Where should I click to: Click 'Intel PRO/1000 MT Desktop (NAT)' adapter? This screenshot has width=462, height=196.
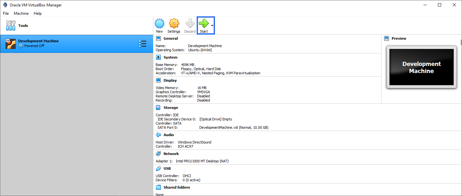click(202, 161)
